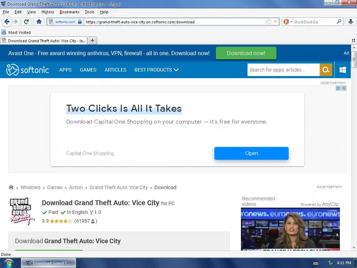
Task: Open the Windows breadcrumb link
Action: coord(31,187)
